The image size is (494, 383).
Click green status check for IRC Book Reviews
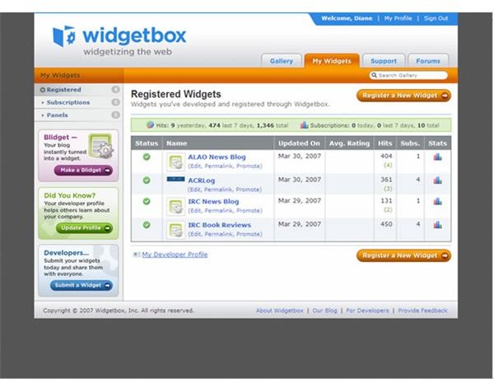147,225
